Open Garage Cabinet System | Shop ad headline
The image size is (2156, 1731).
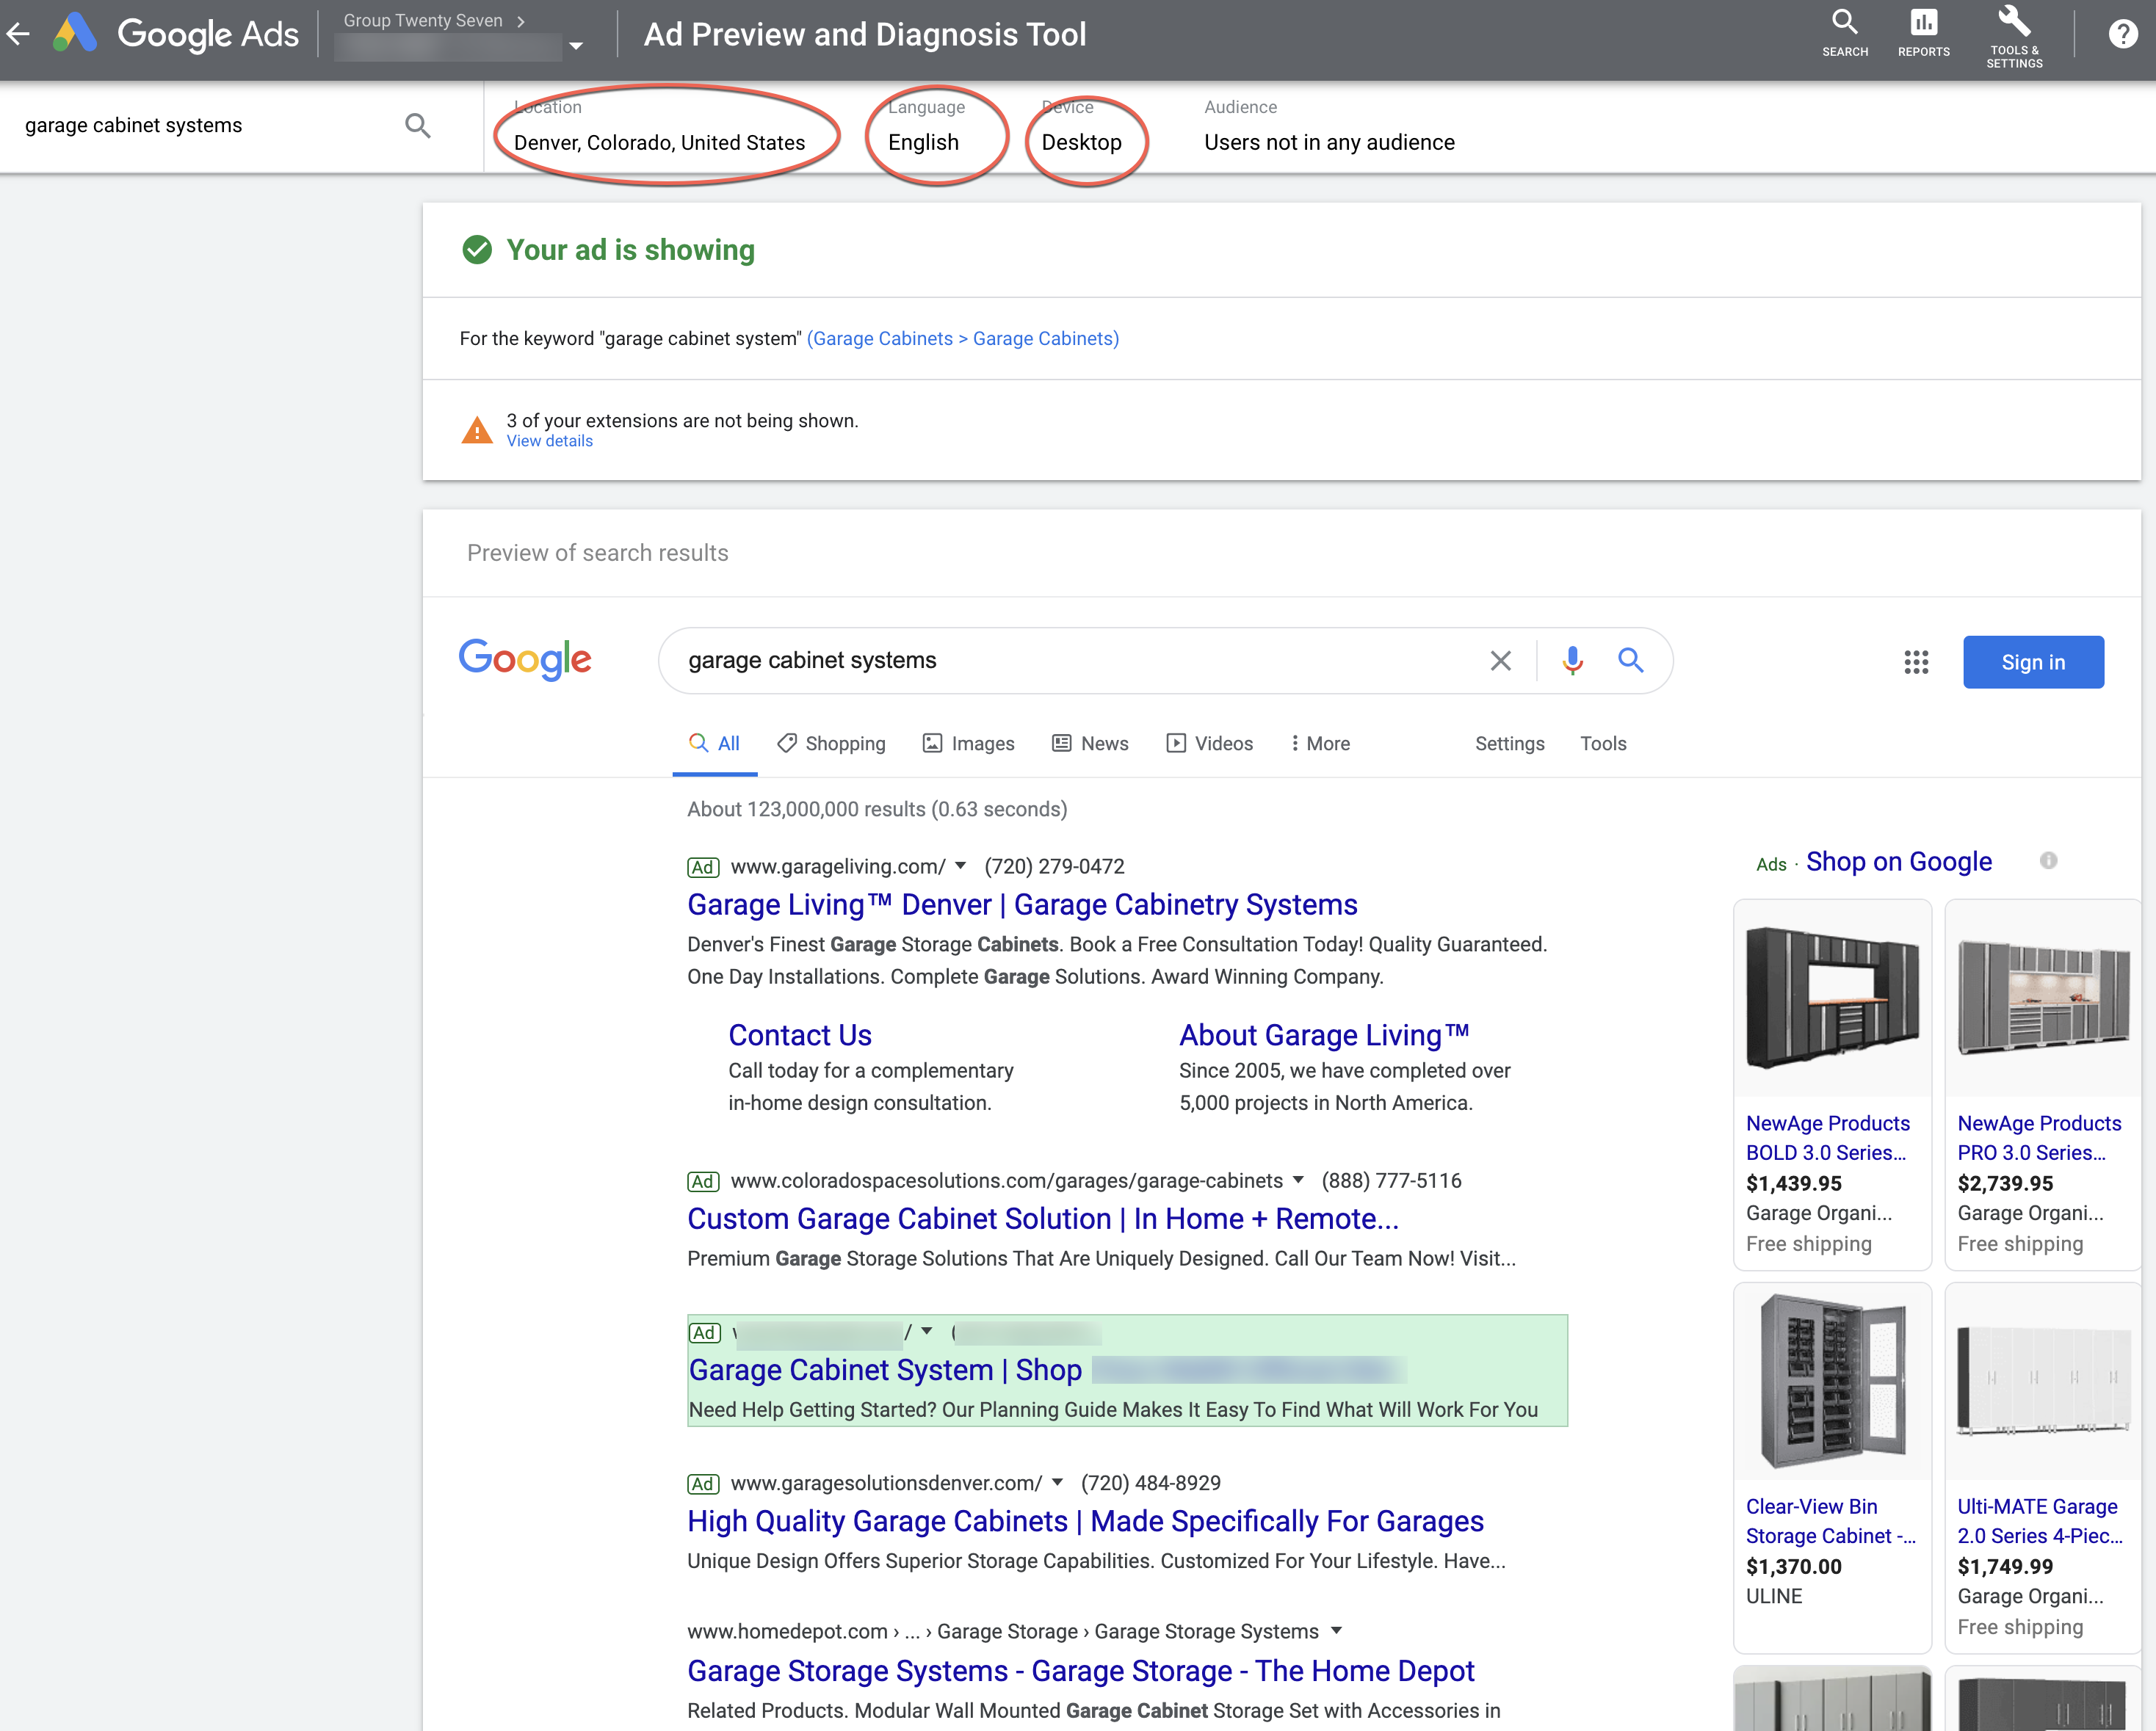(x=885, y=1369)
